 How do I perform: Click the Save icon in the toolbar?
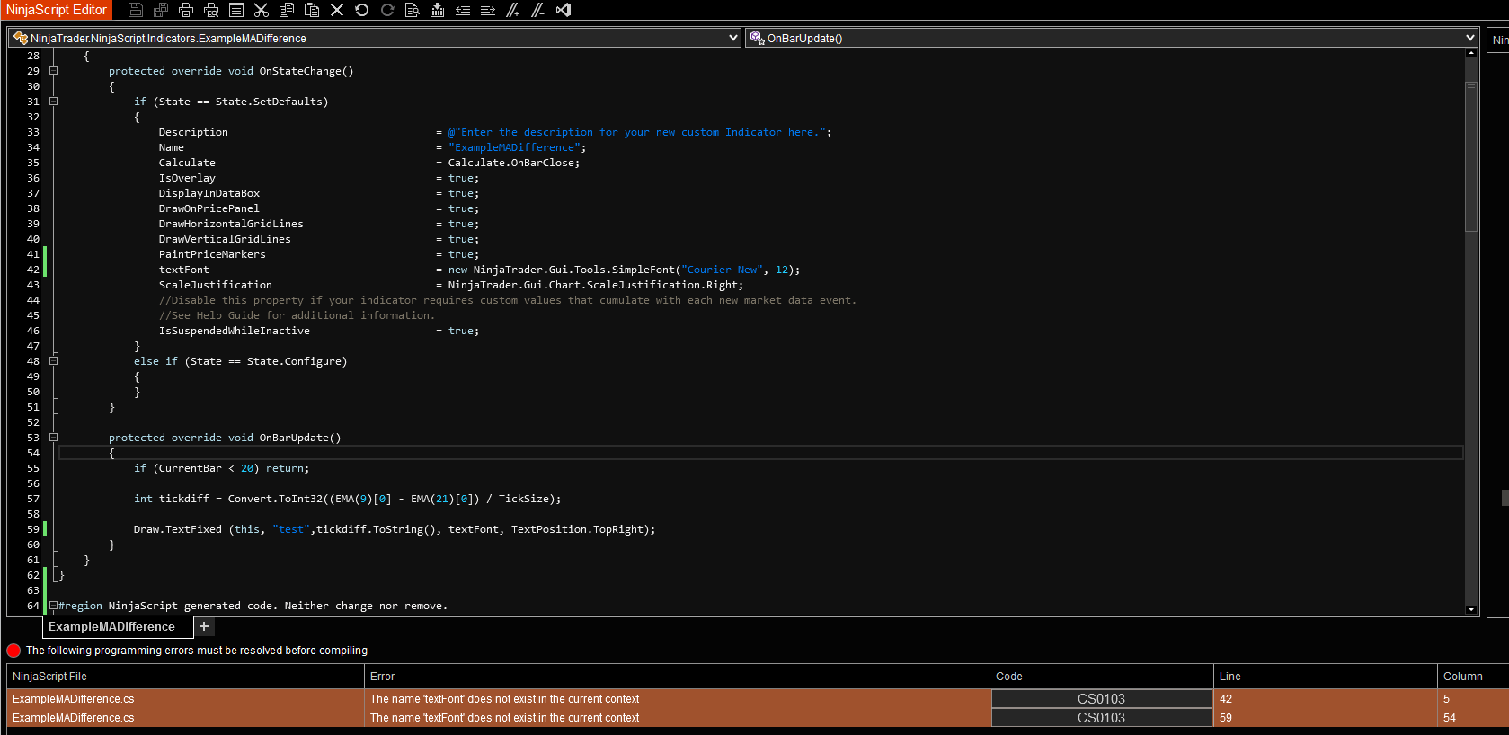136,10
